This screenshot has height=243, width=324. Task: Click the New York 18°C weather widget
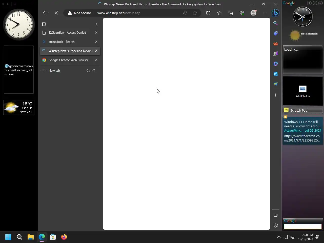19,108
